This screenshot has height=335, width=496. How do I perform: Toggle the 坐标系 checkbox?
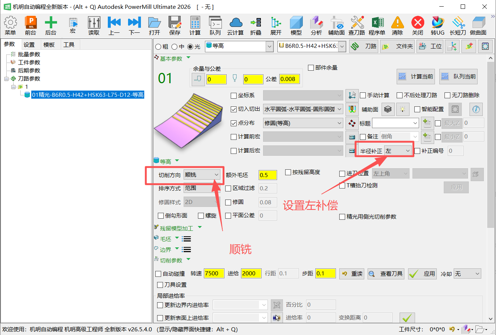[x=234, y=96]
